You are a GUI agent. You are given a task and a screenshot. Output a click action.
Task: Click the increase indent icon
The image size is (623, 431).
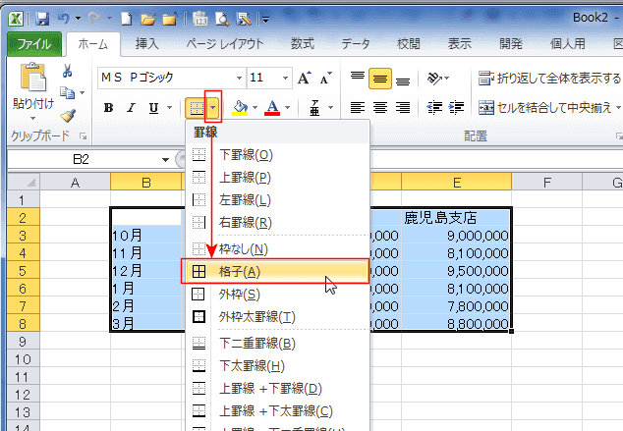tap(456, 107)
